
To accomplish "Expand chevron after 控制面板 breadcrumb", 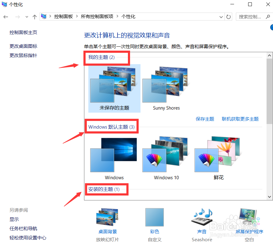I will click(x=77, y=16).
